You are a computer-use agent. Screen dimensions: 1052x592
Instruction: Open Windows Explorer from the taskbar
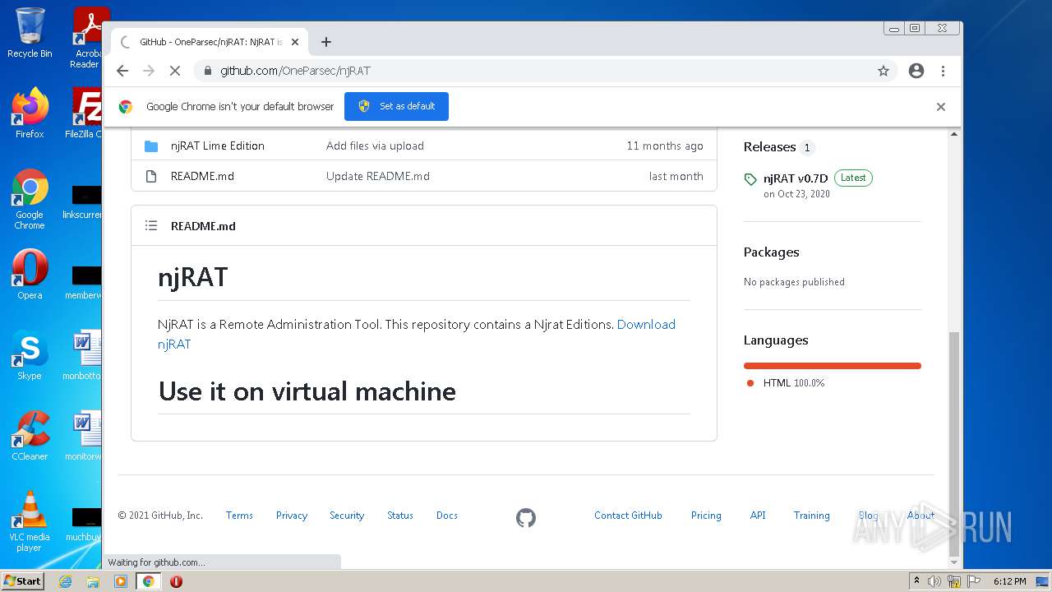click(93, 581)
